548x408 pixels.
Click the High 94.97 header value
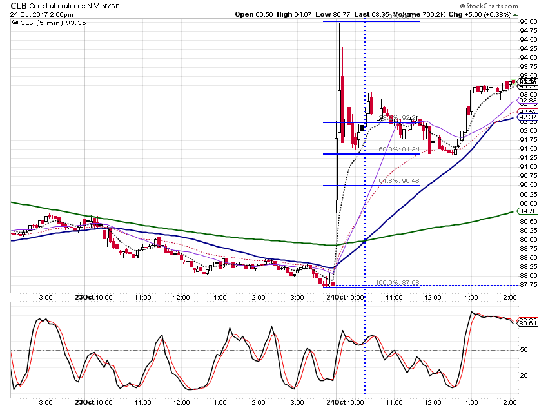(294, 14)
